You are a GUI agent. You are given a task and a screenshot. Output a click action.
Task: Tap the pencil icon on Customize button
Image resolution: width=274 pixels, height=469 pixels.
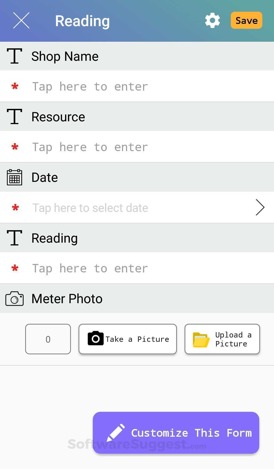pos(116,433)
